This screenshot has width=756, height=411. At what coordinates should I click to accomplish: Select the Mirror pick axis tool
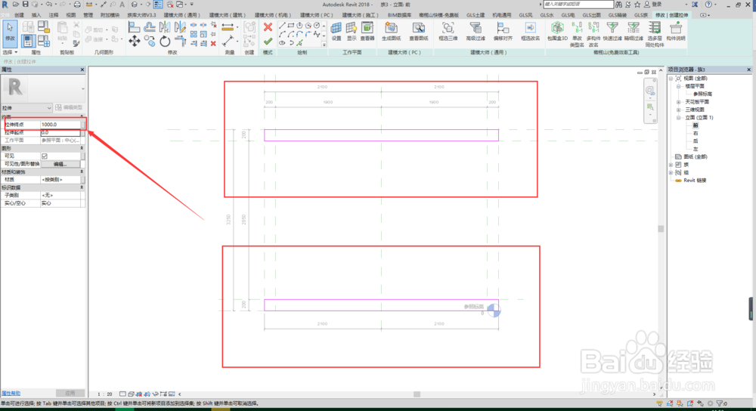[x=165, y=27]
